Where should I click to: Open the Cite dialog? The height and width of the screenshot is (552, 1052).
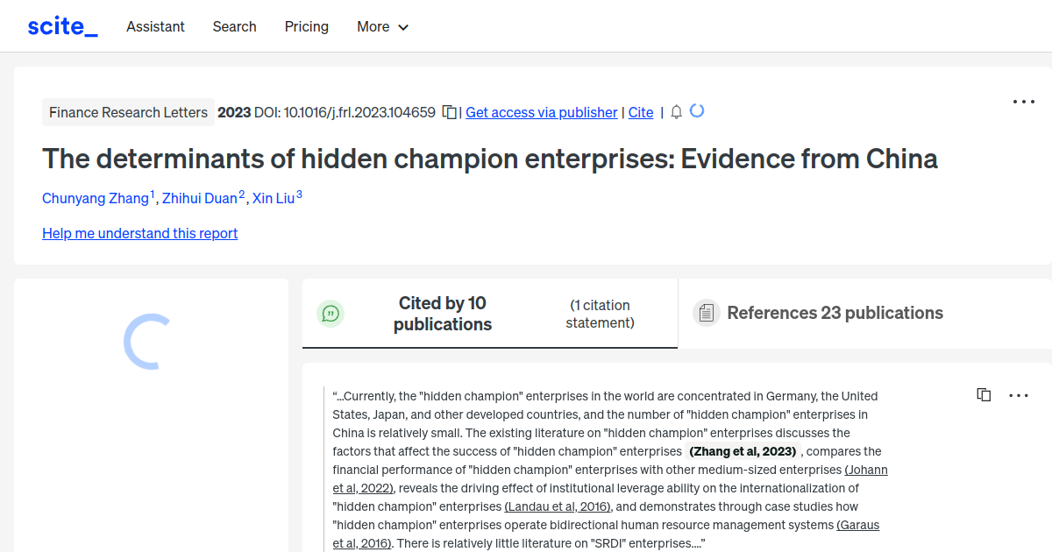point(641,112)
